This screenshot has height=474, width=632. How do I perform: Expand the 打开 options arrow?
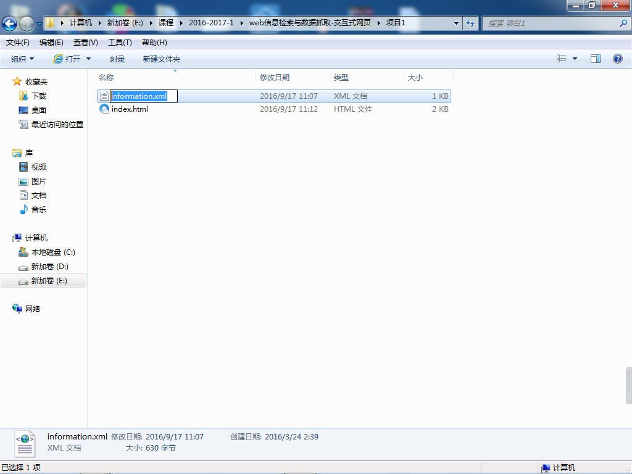(x=89, y=59)
